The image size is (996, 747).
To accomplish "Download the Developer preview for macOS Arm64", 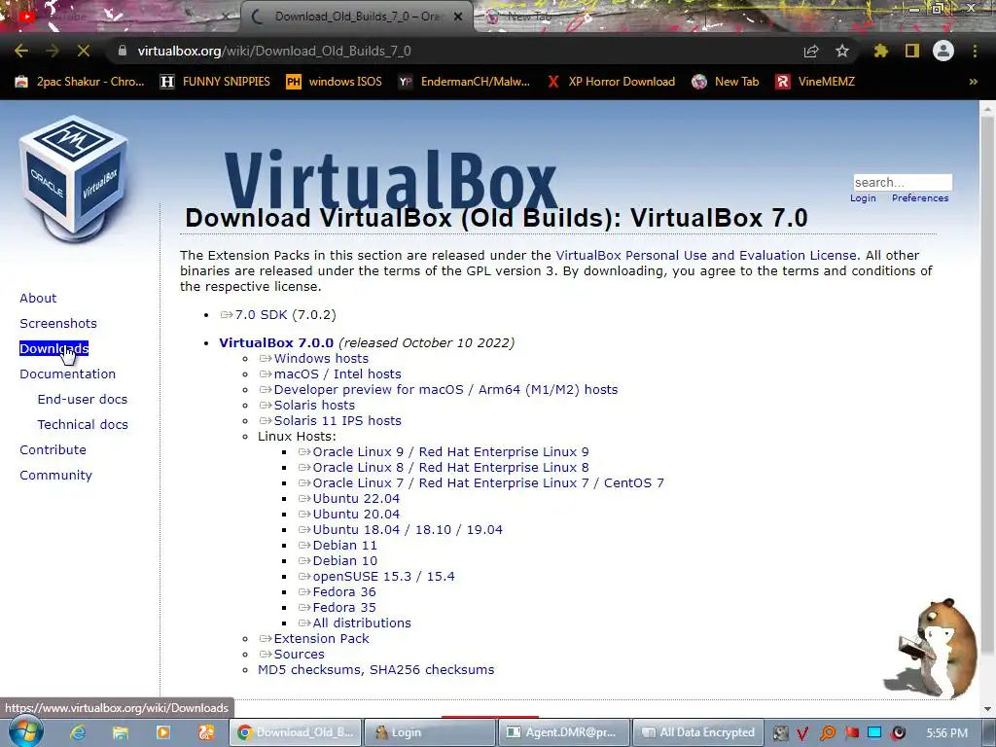I will 445,389.
